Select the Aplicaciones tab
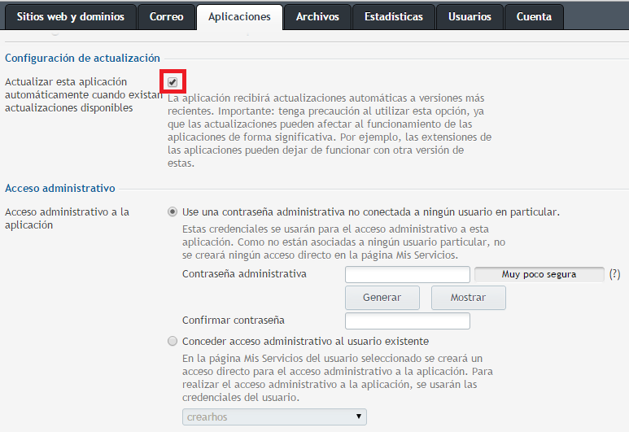Image resolution: width=629 pixels, height=432 pixels. pos(239,16)
